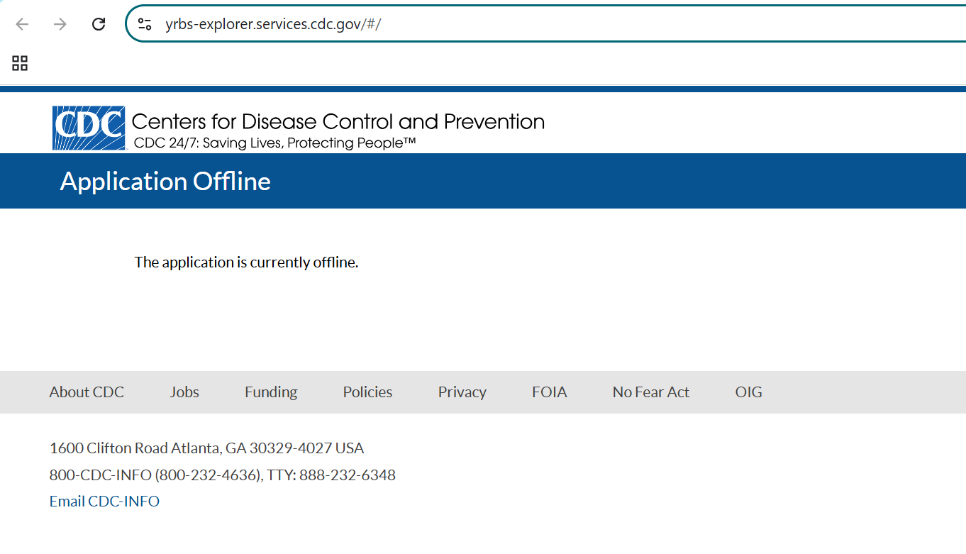Open the apps grid shortcut
The width and height of the screenshot is (966, 554).
click(x=20, y=63)
